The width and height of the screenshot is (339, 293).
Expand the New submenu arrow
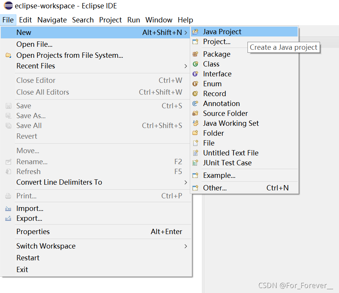pos(186,32)
